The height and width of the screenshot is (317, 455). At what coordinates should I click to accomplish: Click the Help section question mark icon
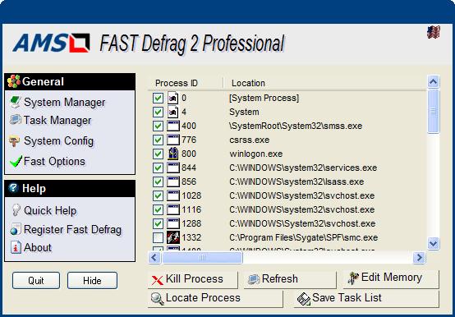[13, 188]
